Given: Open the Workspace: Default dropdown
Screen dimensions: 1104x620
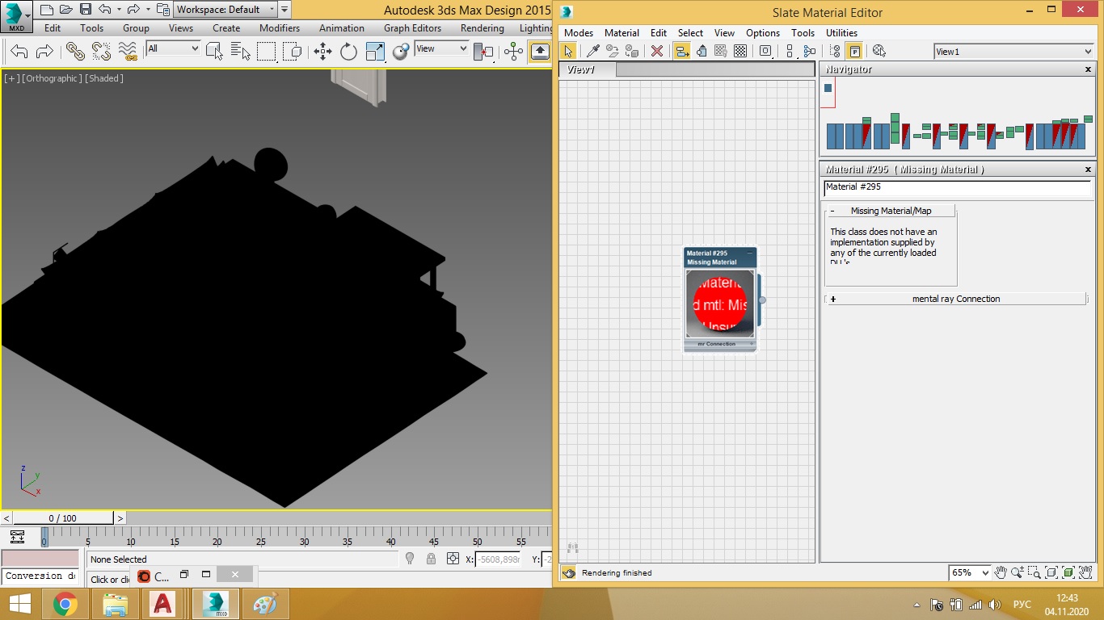Looking at the screenshot, I should [225, 10].
